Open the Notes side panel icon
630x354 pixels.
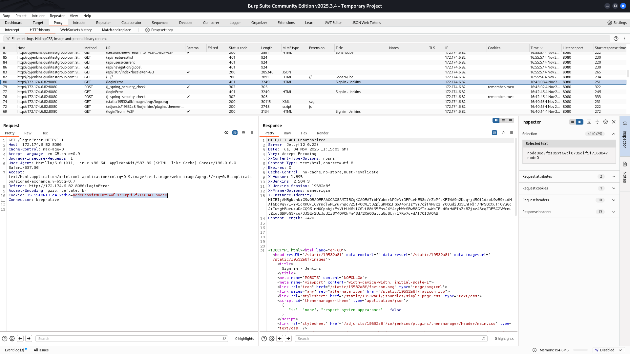click(625, 164)
